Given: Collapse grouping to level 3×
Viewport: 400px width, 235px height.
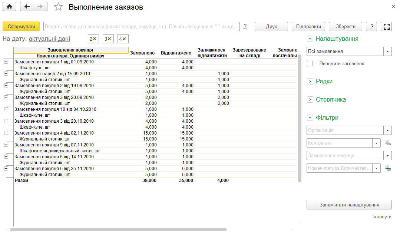Looking at the screenshot, I should [x=108, y=39].
